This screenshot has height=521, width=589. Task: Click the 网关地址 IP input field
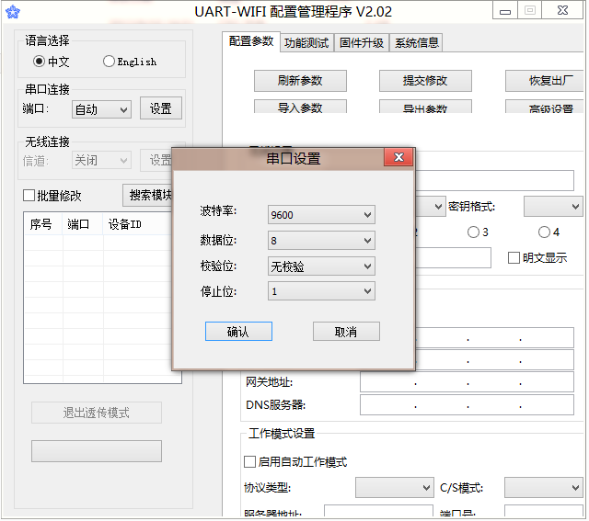click(x=467, y=382)
